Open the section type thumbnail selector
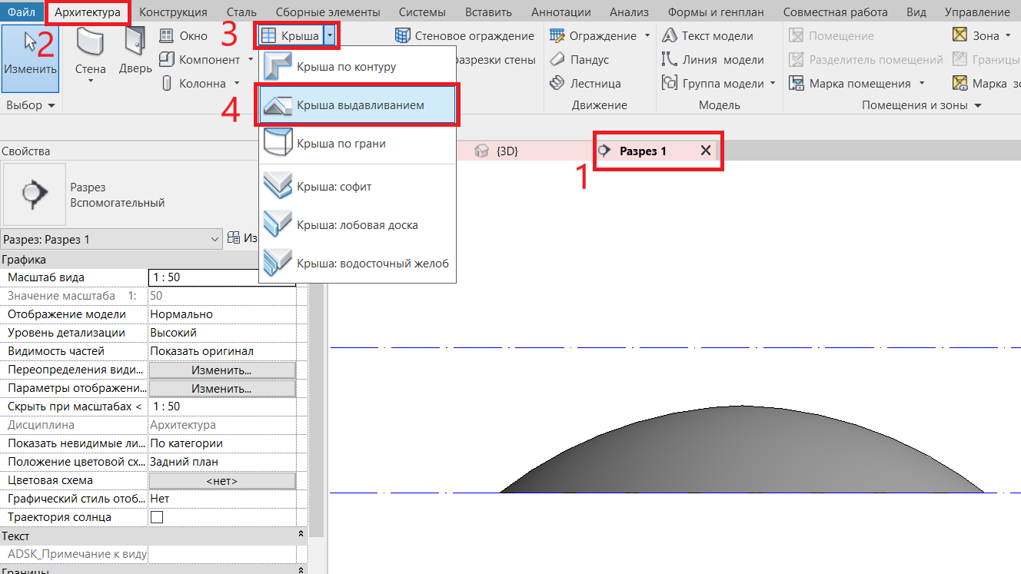 35,194
